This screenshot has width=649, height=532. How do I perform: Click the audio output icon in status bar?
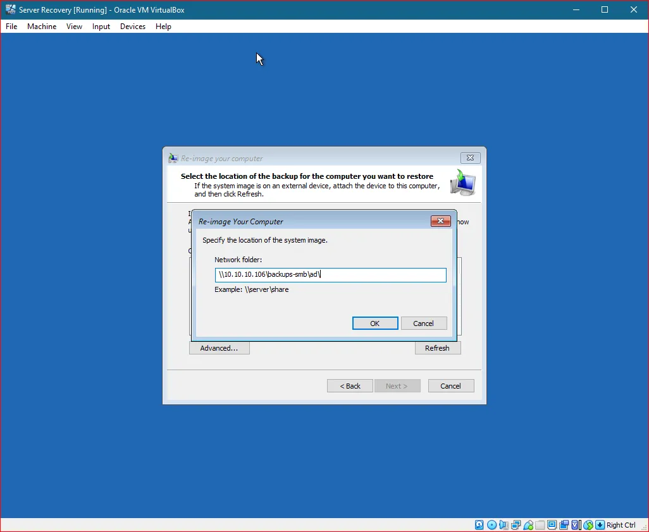[504, 524]
